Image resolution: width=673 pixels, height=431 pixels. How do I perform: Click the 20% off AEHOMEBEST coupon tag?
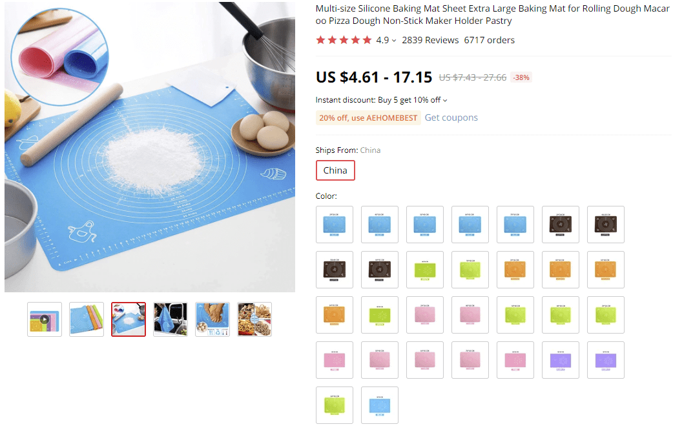point(368,117)
